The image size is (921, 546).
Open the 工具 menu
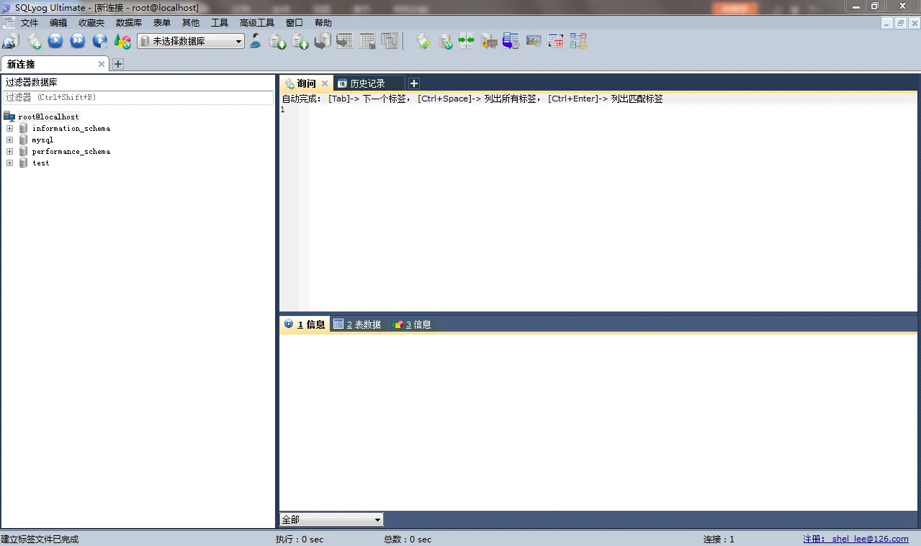[219, 23]
